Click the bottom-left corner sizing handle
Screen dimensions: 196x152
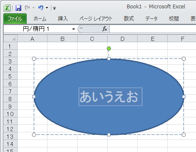[34, 134]
